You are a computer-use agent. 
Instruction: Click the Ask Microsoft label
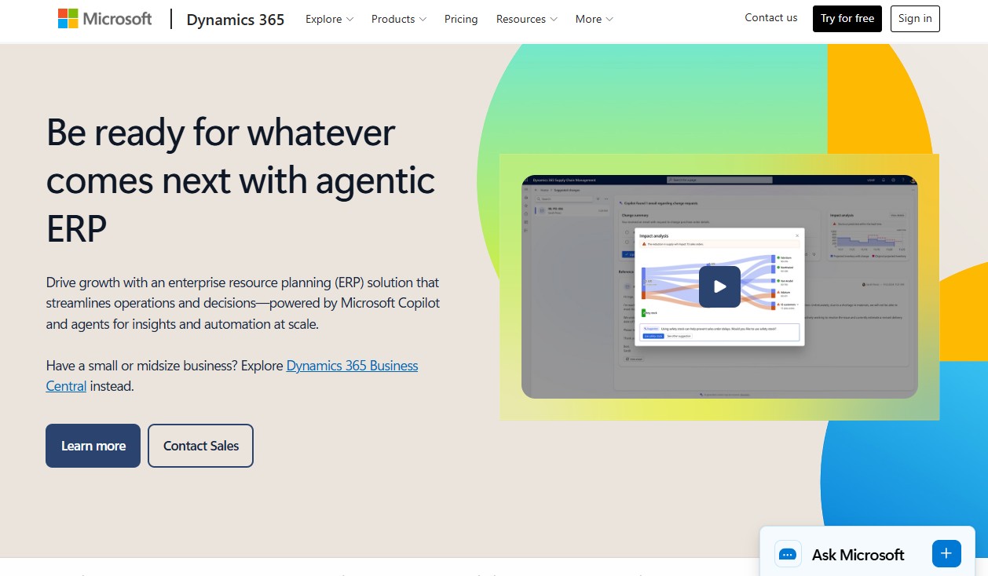pos(858,555)
